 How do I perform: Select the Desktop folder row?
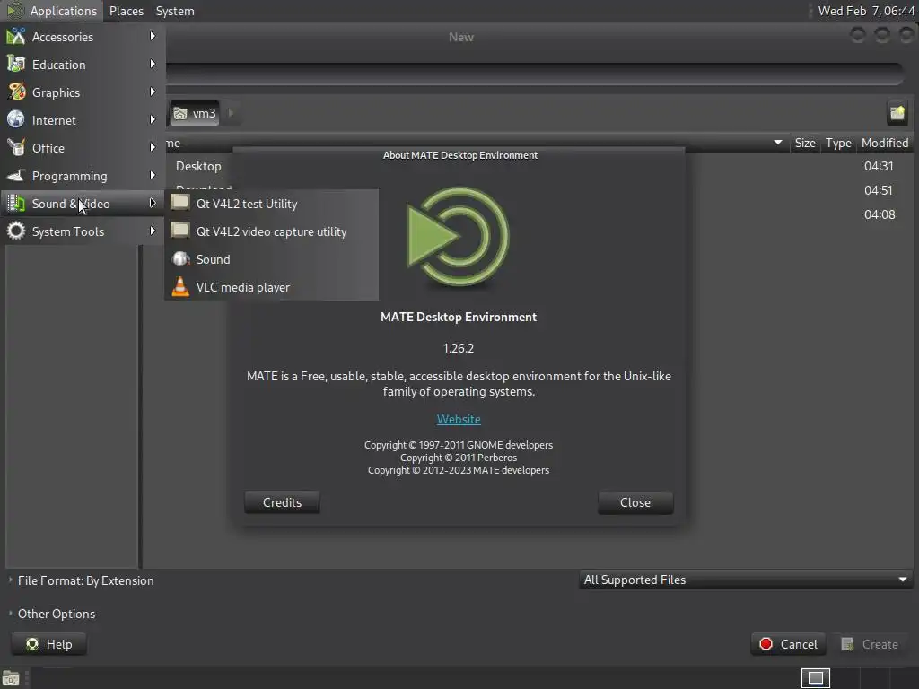point(198,166)
